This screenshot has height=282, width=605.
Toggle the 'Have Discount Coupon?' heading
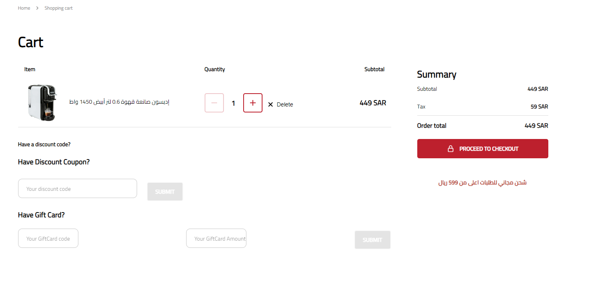click(54, 162)
